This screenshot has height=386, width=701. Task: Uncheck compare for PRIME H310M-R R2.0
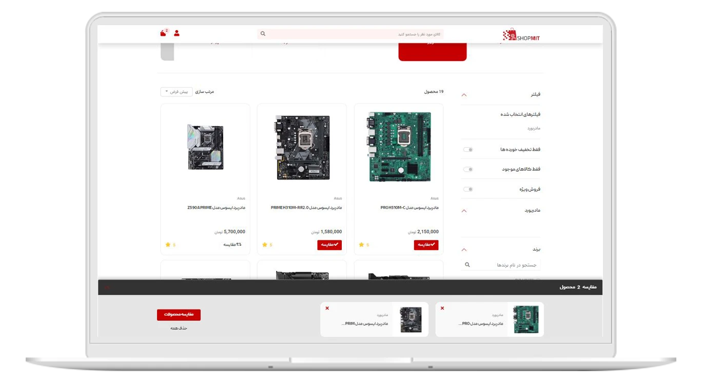click(x=329, y=245)
